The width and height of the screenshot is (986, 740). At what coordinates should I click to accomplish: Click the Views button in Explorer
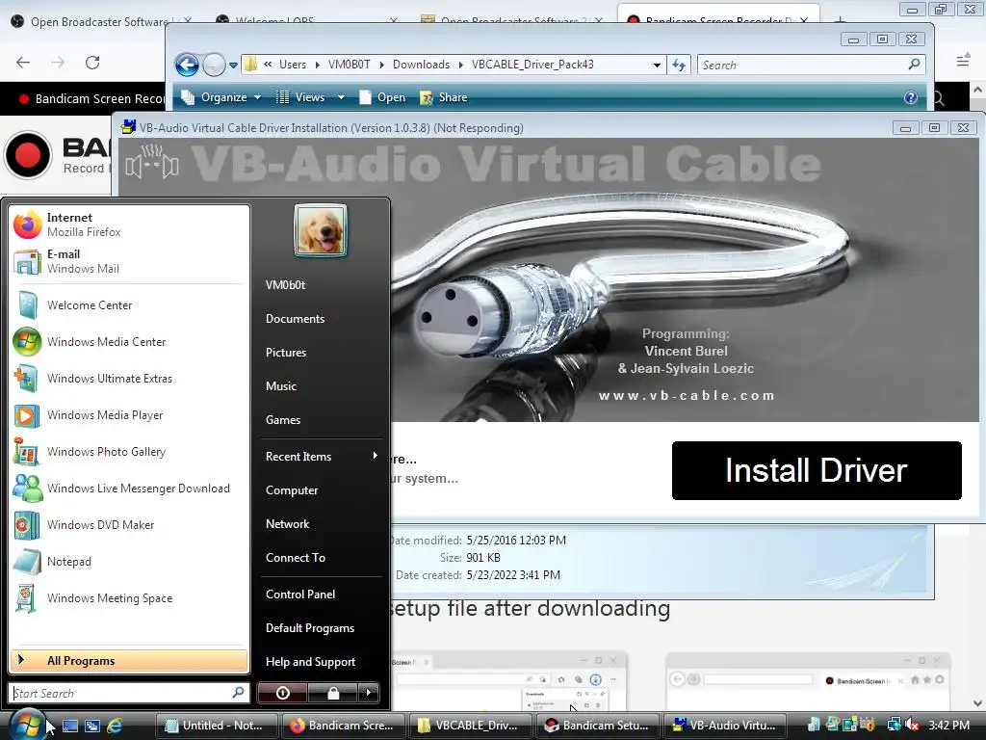[x=301, y=97]
